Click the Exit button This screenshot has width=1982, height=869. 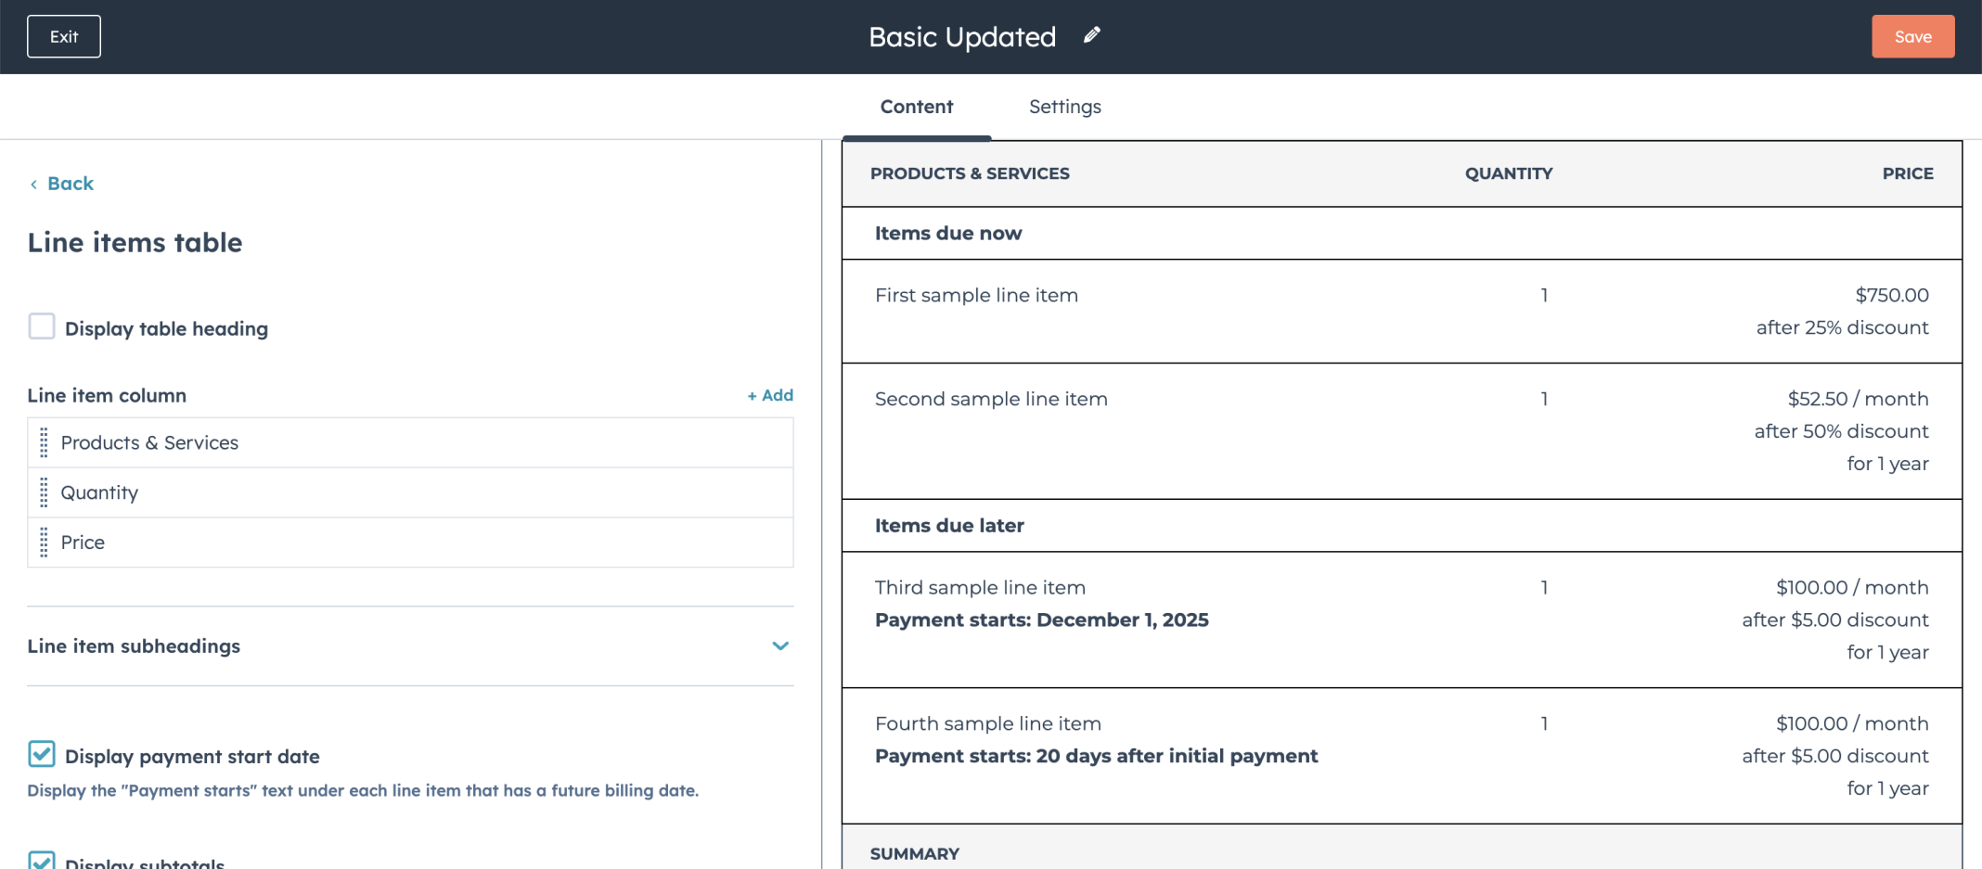pos(64,36)
